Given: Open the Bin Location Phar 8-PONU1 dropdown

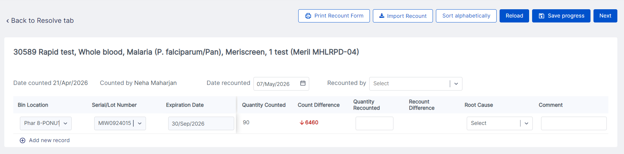Looking at the screenshot, I should pos(46,123).
